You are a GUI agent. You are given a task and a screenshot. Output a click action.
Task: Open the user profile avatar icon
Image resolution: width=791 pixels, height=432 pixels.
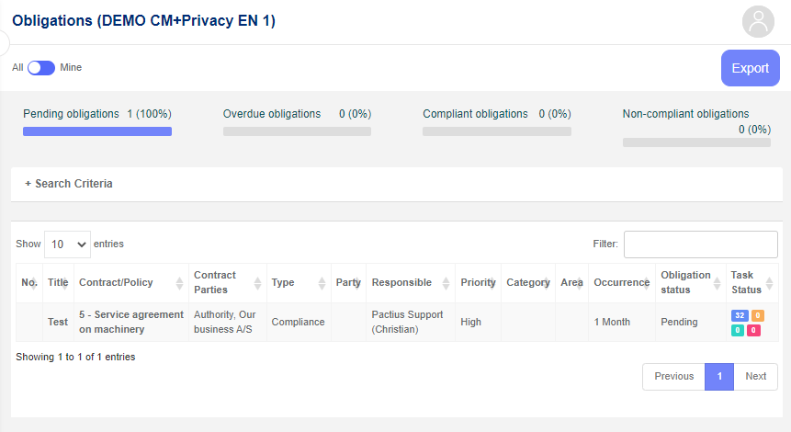pos(758,22)
